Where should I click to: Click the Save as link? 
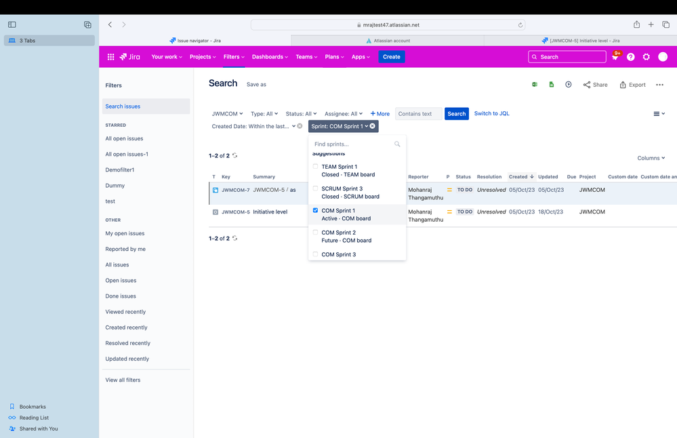(x=256, y=85)
